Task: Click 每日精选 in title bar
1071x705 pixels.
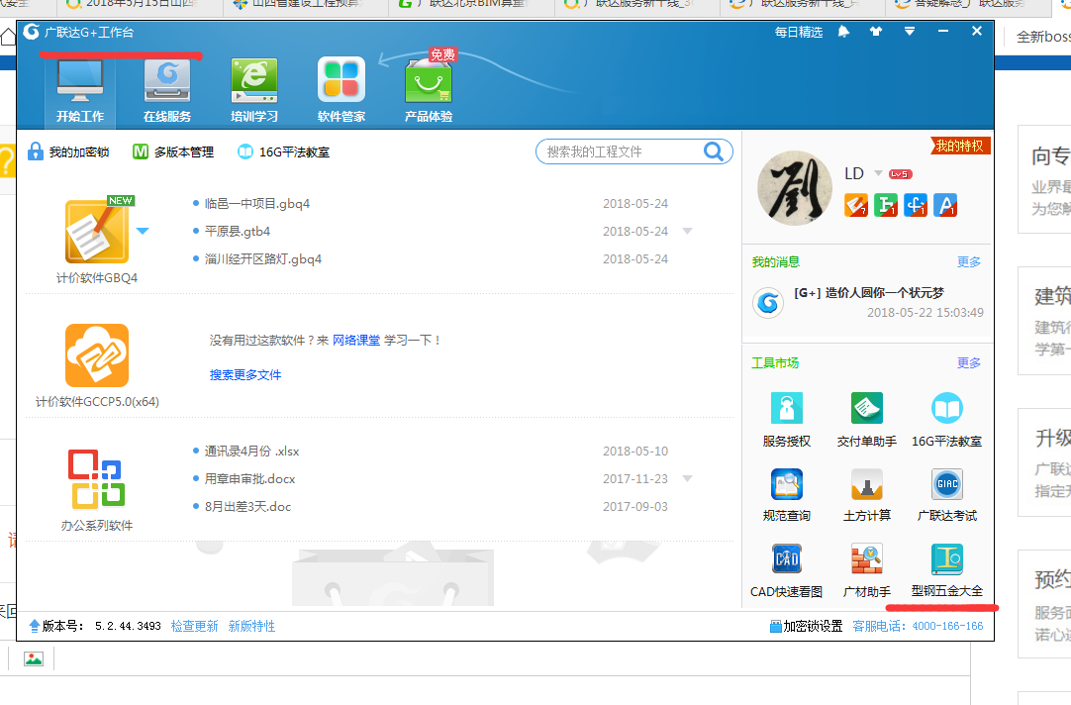Action: point(799,32)
